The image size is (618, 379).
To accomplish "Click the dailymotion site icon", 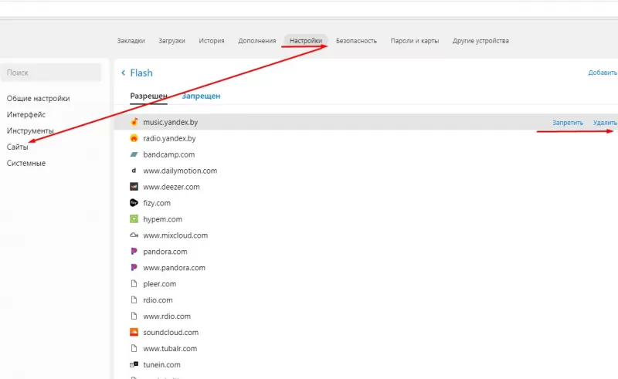I will [134, 171].
